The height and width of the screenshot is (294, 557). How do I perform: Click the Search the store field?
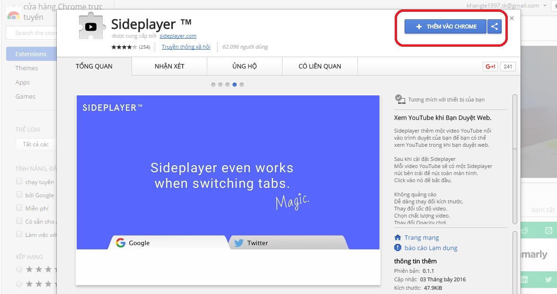pos(31,33)
